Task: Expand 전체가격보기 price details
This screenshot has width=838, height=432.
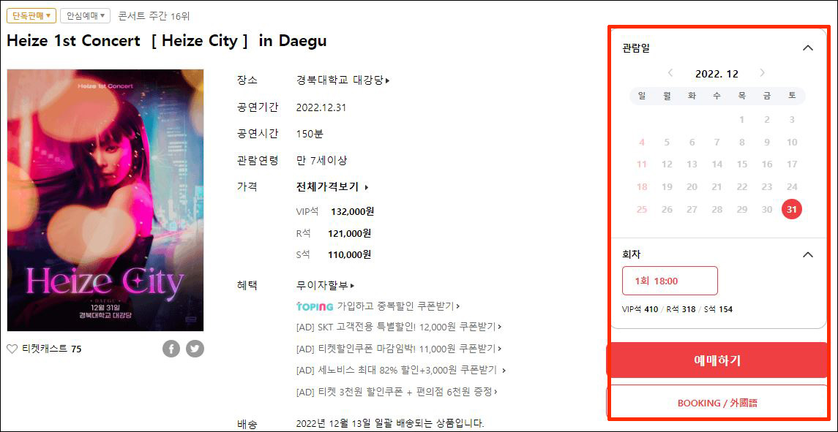Action: tap(332, 187)
